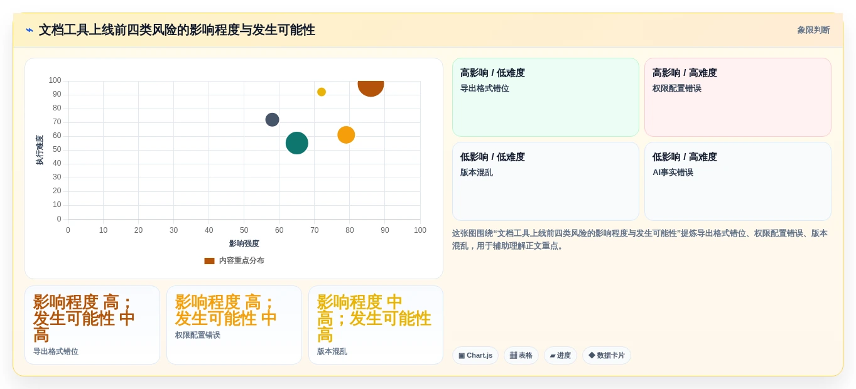The image size is (856, 389).
Task: Toggle the 内容重点分布 legend entry
Action: click(x=234, y=260)
